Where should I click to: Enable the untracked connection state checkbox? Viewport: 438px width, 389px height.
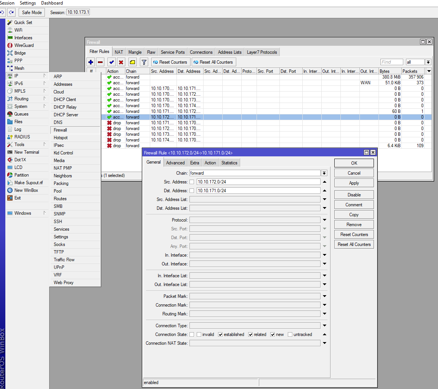(290, 334)
